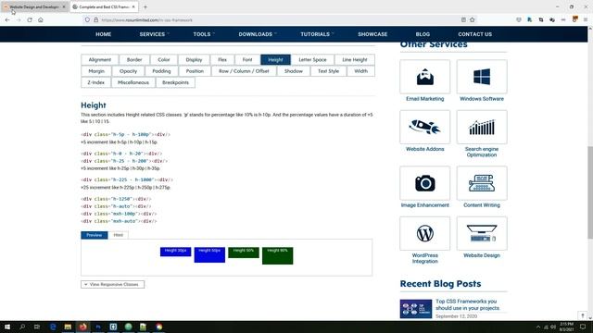Switch to the Html tab

click(119, 235)
